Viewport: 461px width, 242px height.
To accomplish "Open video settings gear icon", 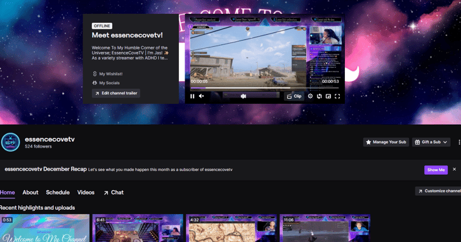I will point(310,96).
